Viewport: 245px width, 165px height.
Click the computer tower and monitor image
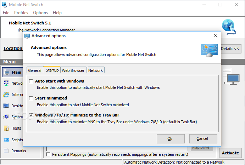231,76
